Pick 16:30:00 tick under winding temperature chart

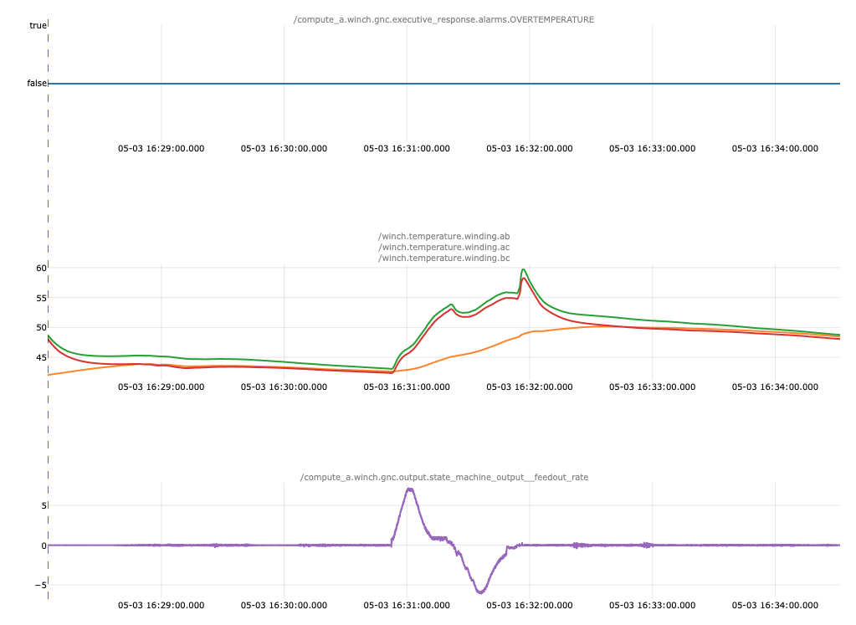click(284, 387)
